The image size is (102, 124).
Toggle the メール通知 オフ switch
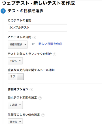tap(16, 77)
